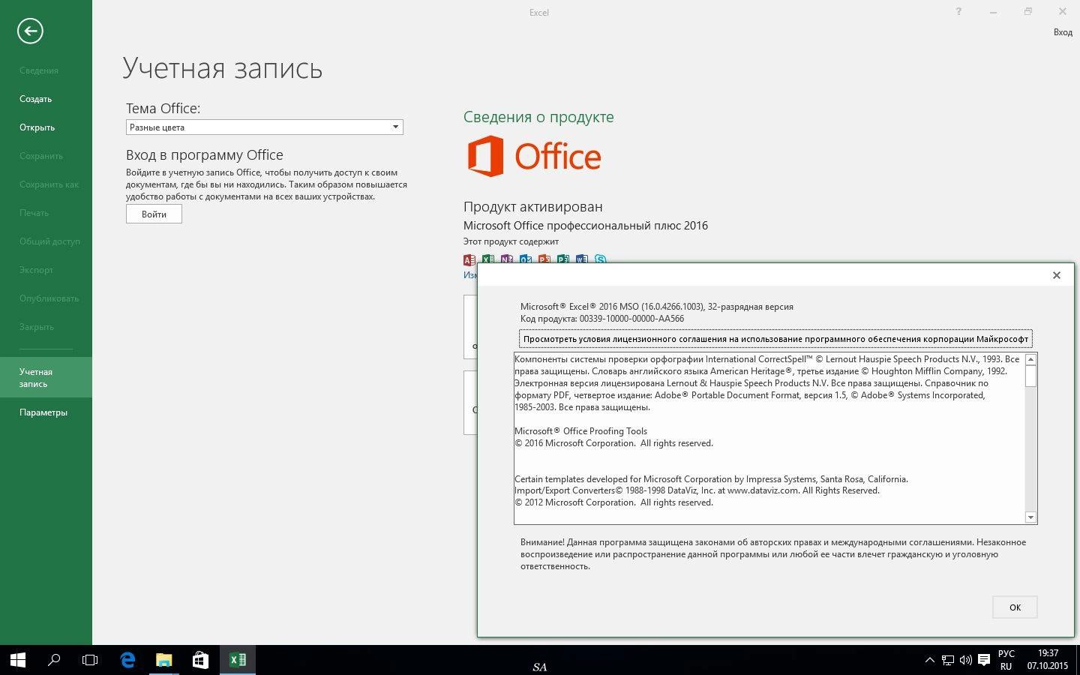This screenshot has width=1080, height=675.
Task: Click the Publisher product icon
Action: [563, 259]
